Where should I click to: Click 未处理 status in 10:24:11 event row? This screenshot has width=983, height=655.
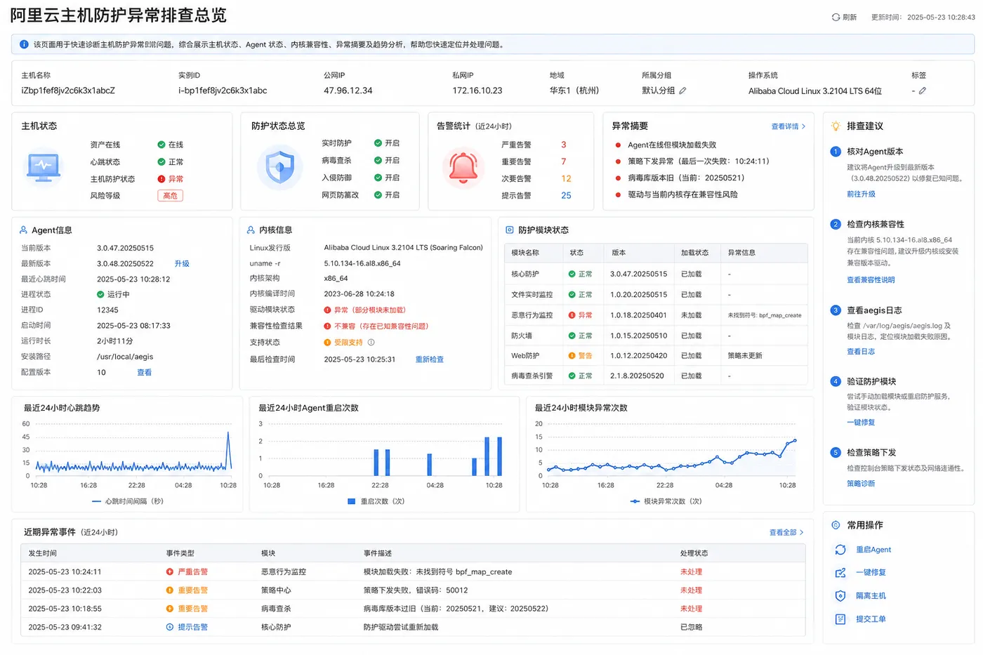[691, 572]
